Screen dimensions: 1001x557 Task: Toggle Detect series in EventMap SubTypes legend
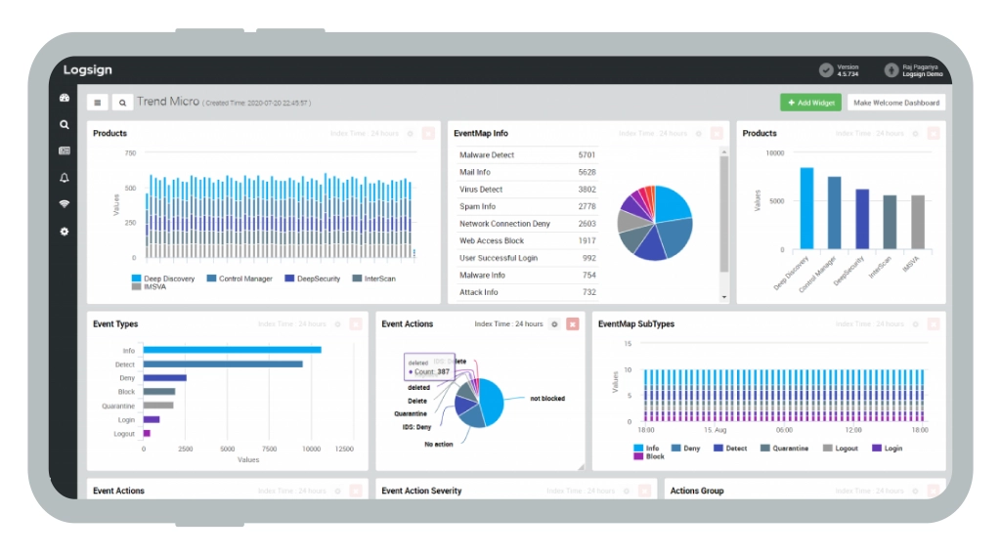(730, 448)
